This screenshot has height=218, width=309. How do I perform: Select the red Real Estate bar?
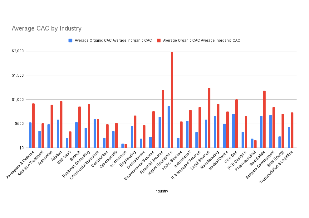pos(264,119)
